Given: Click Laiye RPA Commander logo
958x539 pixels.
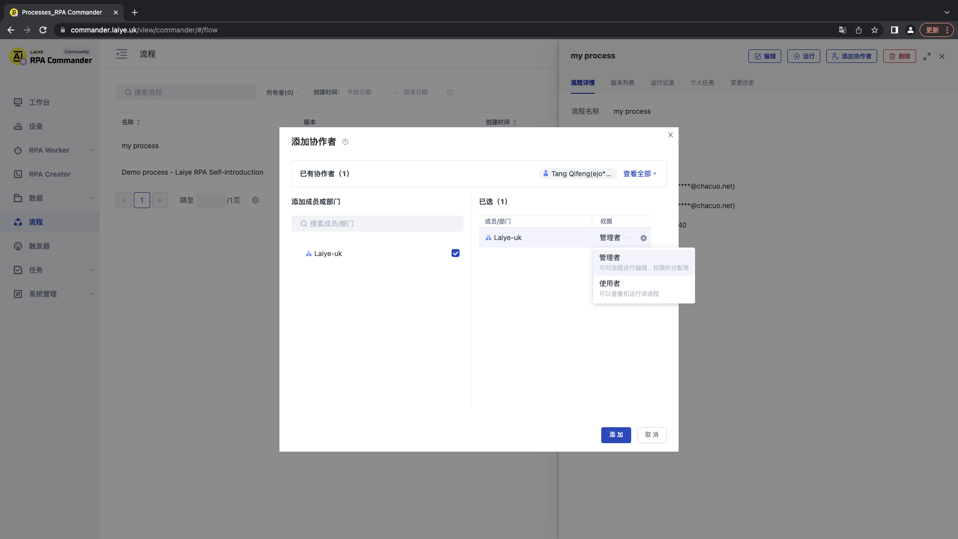Looking at the screenshot, I should tap(51, 57).
